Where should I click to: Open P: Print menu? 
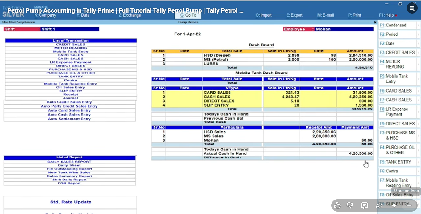point(355,15)
